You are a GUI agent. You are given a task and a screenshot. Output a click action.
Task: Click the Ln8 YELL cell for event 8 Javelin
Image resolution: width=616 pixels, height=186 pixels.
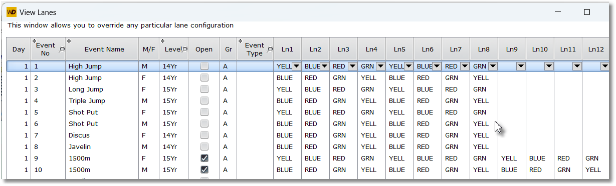point(484,146)
